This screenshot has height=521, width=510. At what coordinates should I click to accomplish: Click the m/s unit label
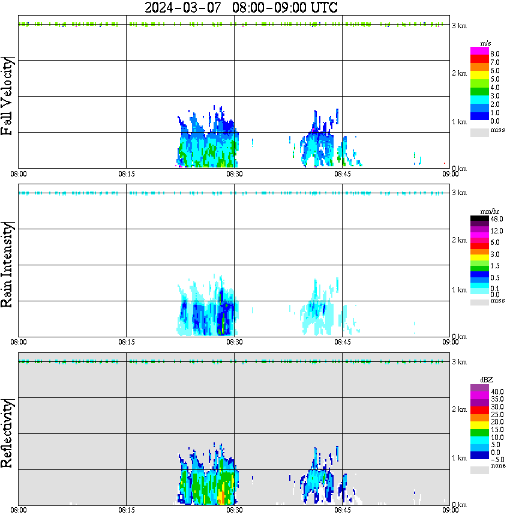point(485,43)
